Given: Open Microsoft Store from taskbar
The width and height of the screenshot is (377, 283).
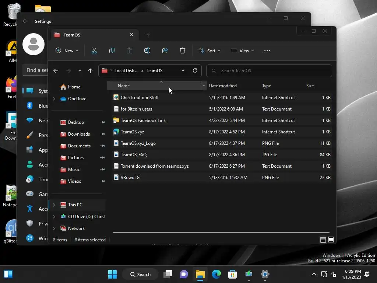Looking at the screenshot, I should coord(233,274).
